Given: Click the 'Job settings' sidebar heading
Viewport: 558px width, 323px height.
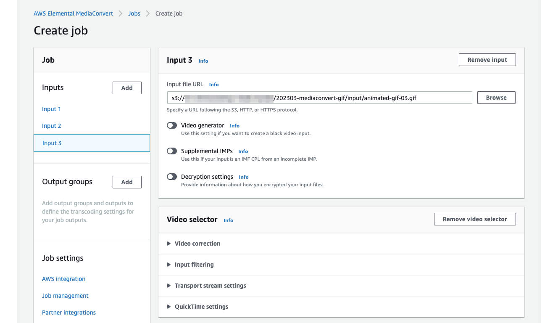Looking at the screenshot, I should [x=63, y=258].
